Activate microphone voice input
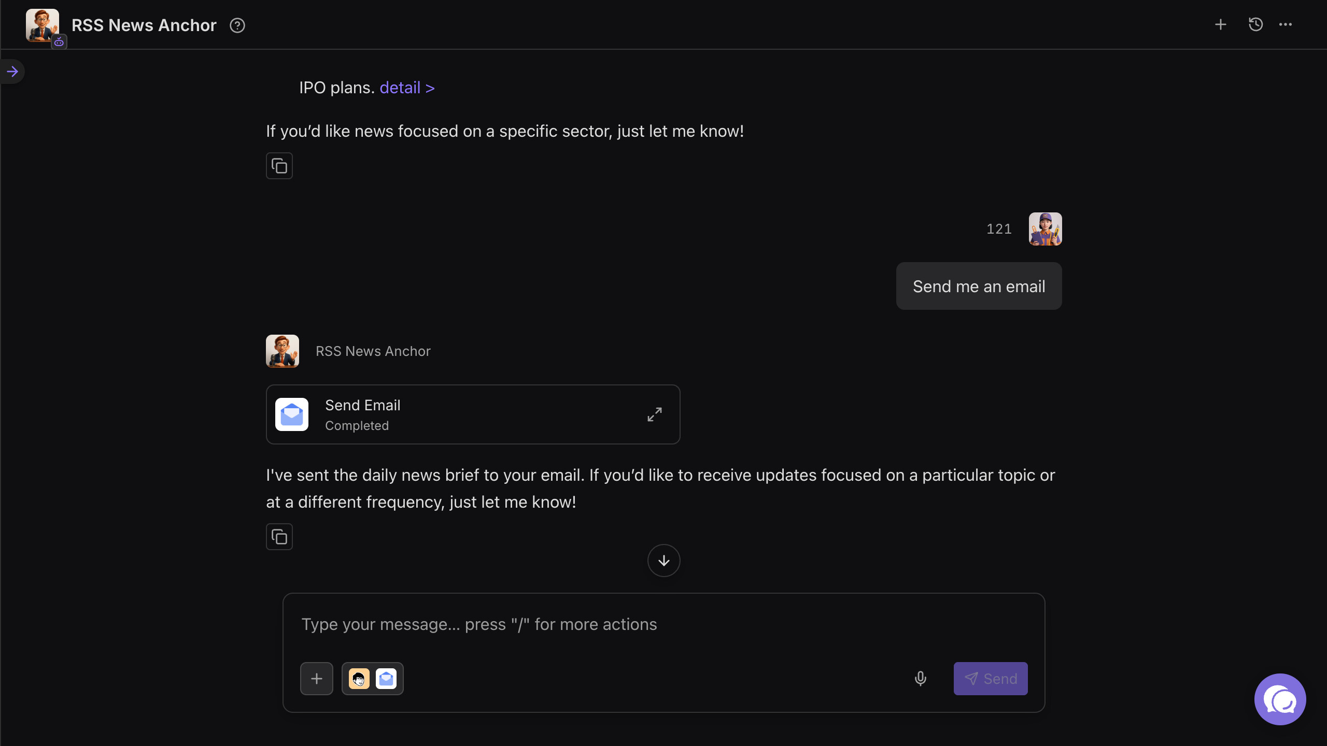 [921, 679]
